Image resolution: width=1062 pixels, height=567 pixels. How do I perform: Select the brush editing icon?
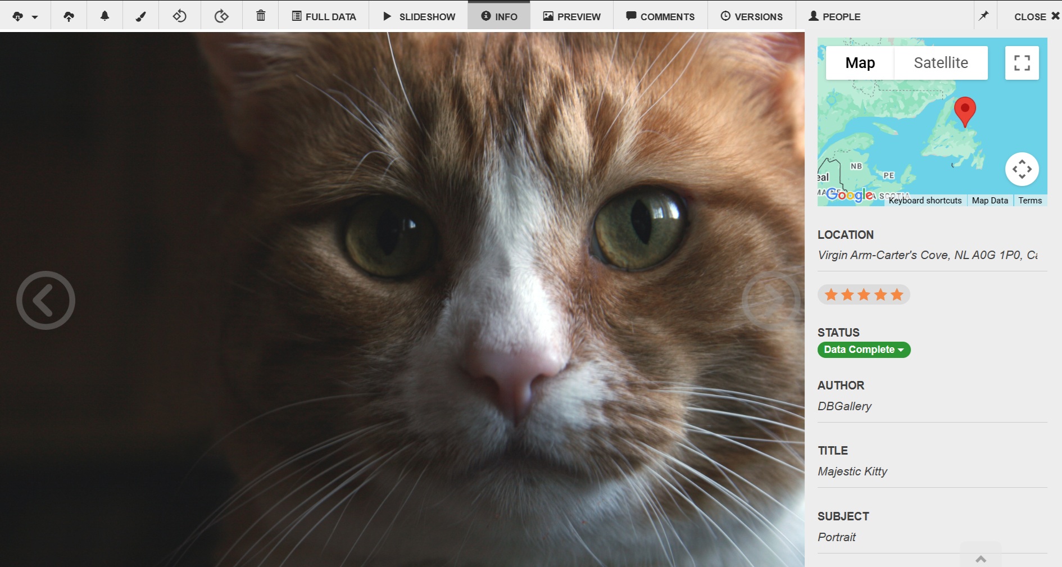[x=140, y=15]
